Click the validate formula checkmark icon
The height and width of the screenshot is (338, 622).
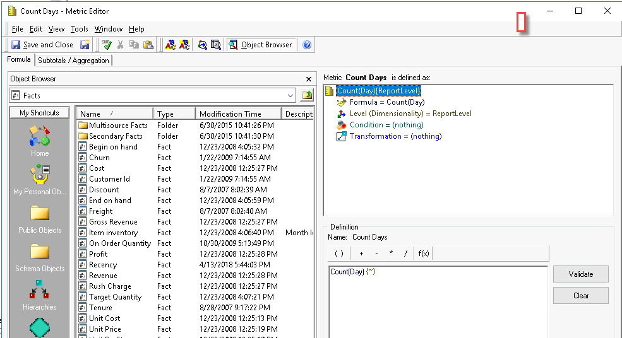[x=106, y=45]
